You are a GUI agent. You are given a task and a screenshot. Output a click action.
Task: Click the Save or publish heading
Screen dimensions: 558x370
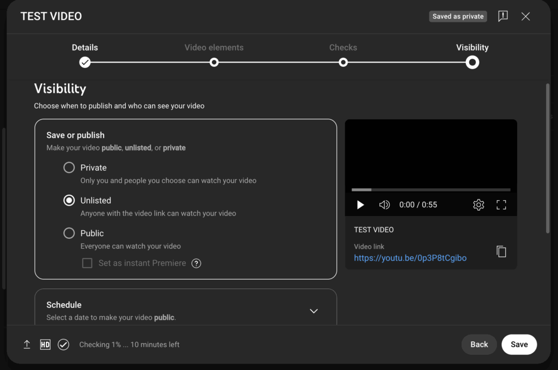tap(75, 135)
